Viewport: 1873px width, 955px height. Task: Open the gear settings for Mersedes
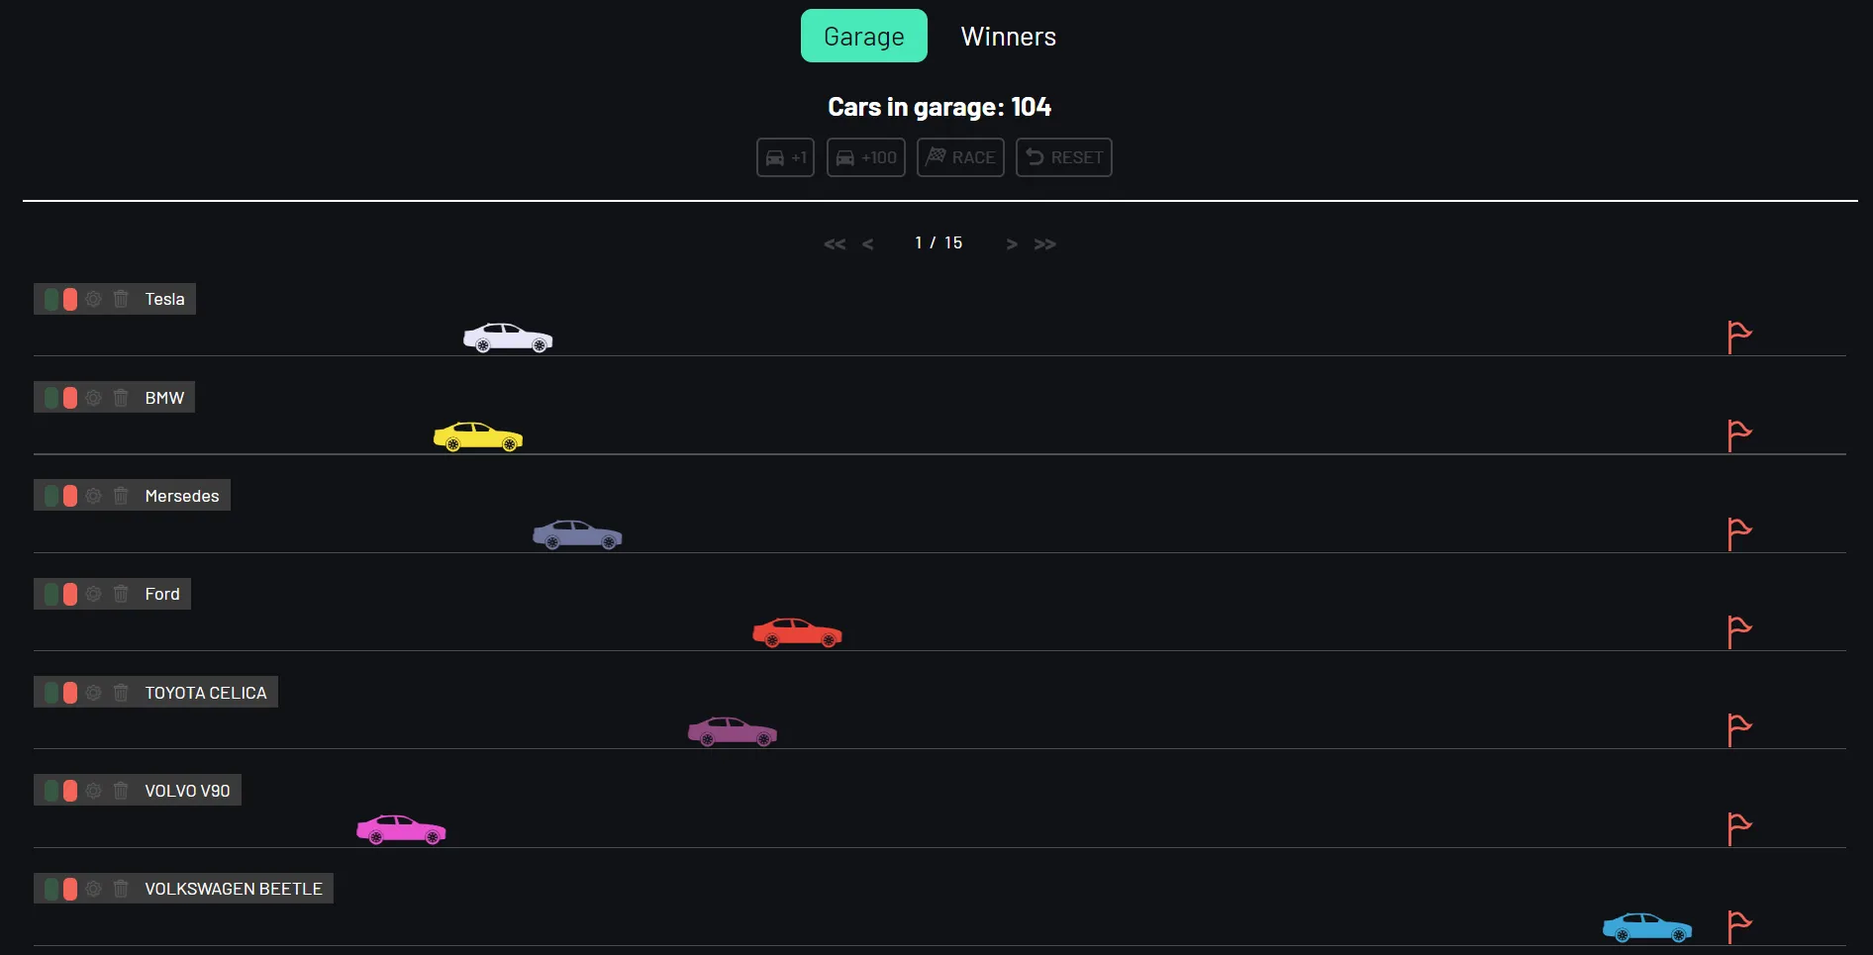[93, 496]
